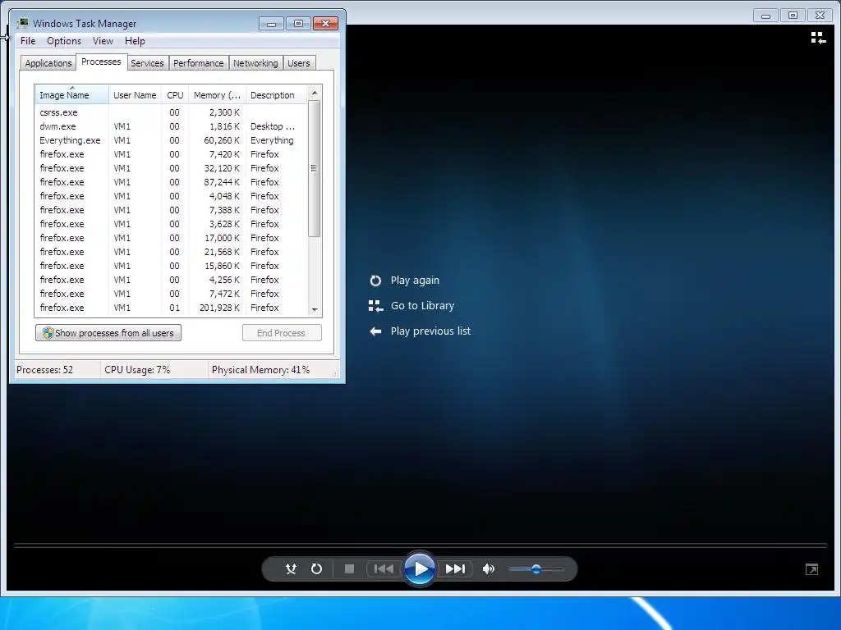Switch to the Users tab

[298, 63]
